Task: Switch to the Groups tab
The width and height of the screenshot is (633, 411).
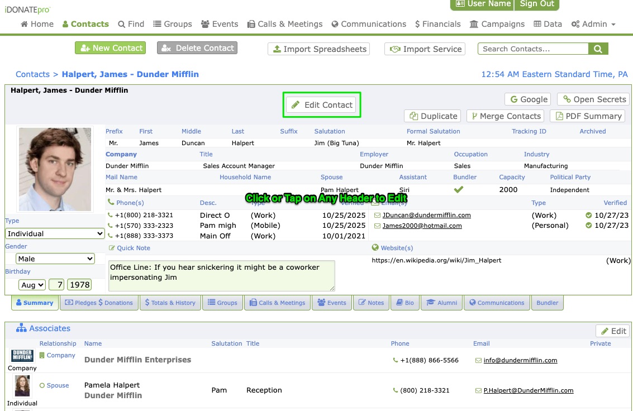Action: 222,303
